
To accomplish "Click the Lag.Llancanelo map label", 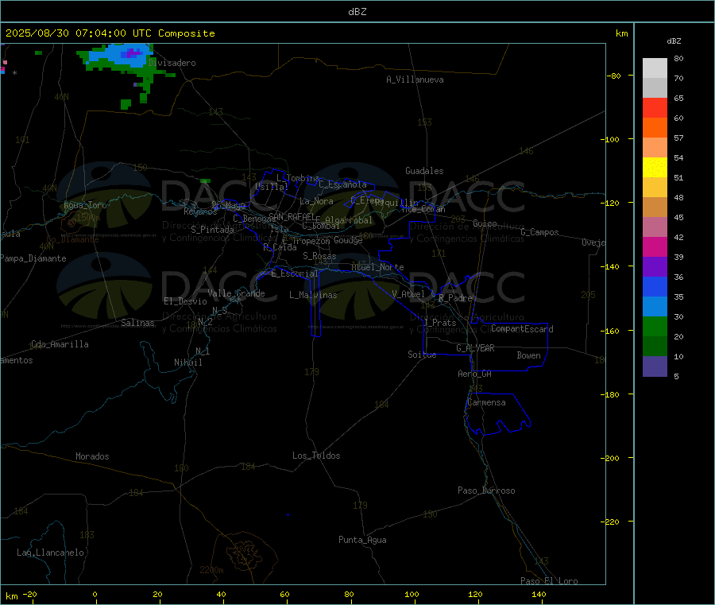I will [x=50, y=553].
